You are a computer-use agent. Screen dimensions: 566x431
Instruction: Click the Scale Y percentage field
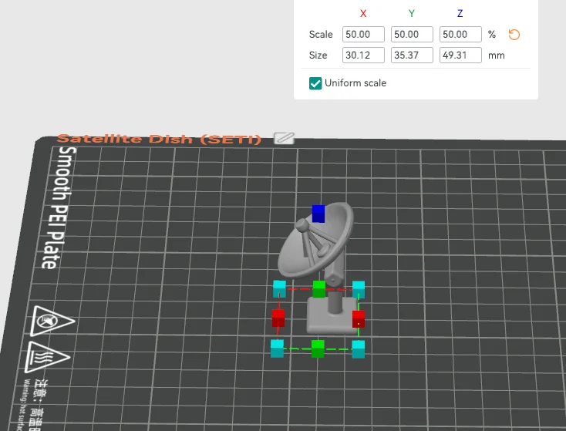[x=412, y=34]
